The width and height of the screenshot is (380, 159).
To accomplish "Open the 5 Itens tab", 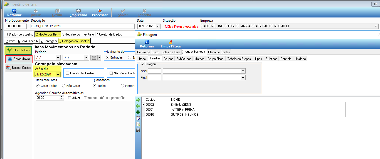I will click(11, 41).
